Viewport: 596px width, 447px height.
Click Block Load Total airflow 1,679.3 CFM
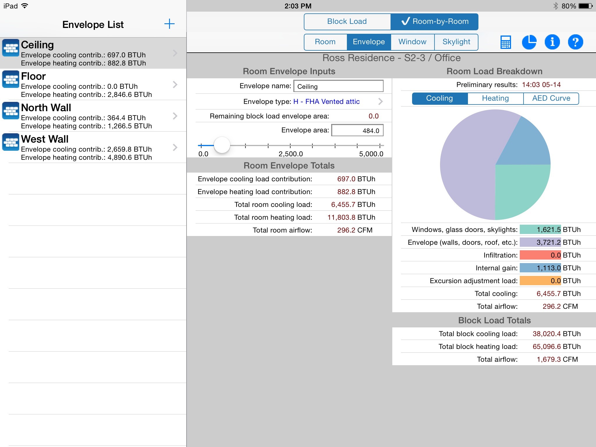coord(557,359)
